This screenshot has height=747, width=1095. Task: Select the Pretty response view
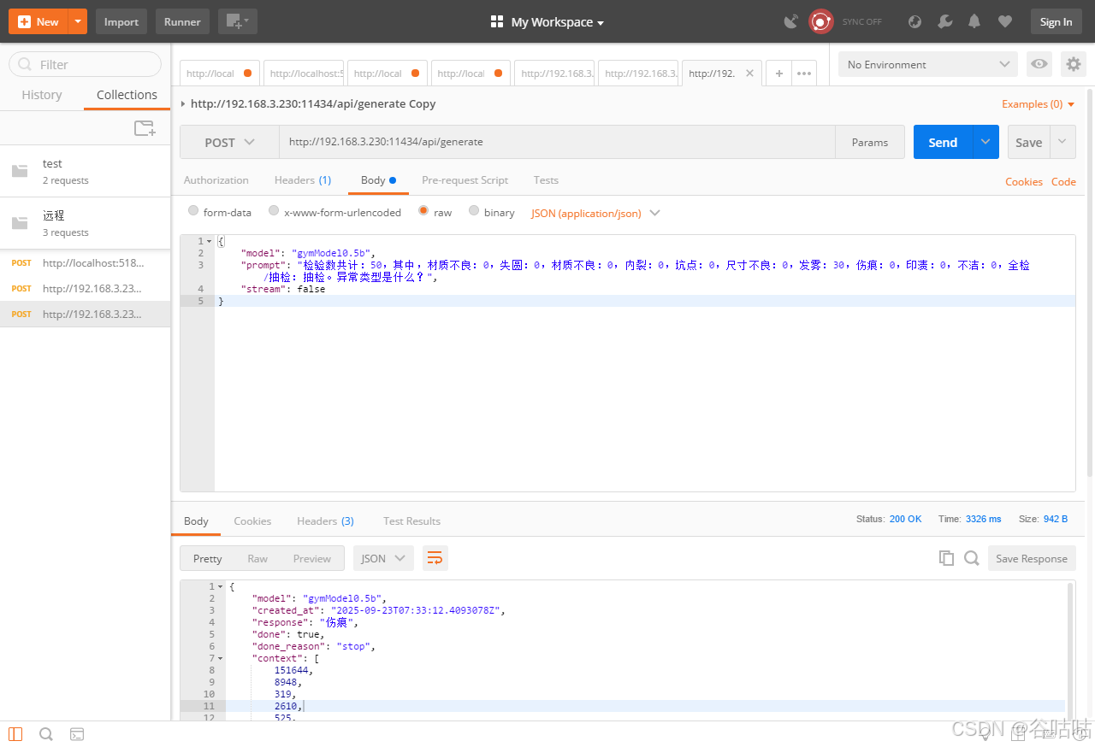click(x=207, y=558)
